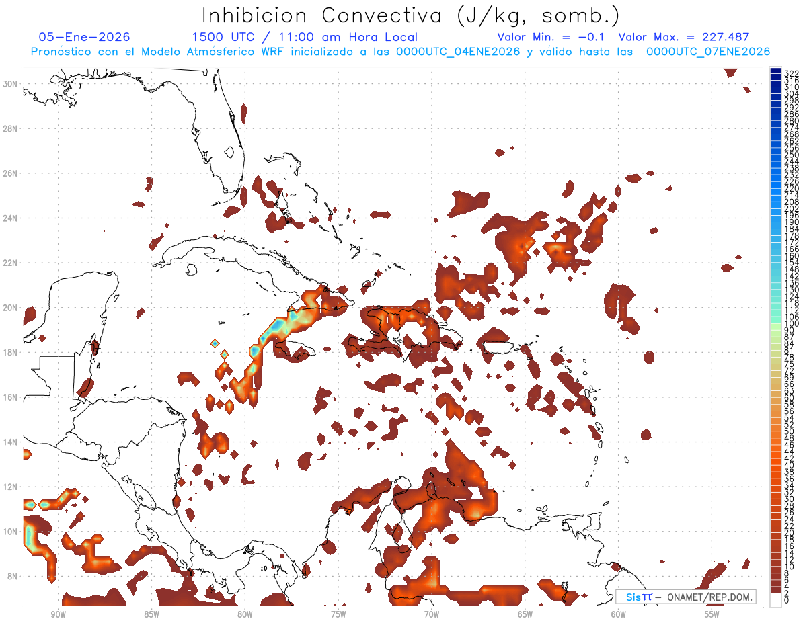Click the 90W longitude label
The image size is (807, 623).
coord(58,614)
